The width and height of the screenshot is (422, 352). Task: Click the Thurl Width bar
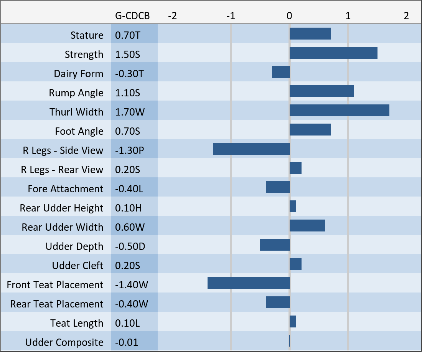point(339,111)
